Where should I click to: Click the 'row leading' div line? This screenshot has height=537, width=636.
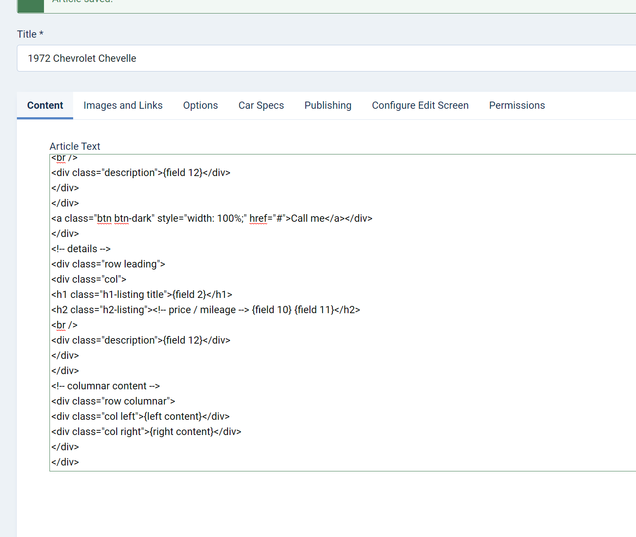pos(108,264)
